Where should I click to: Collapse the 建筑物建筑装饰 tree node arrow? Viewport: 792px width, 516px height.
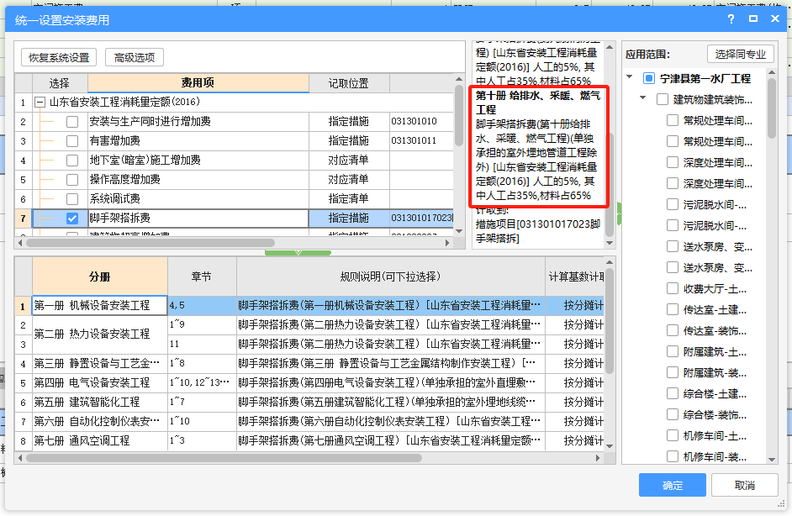[x=642, y=99]
